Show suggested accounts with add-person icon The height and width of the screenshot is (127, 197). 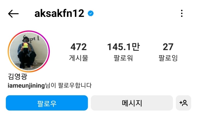pos(183,103)
